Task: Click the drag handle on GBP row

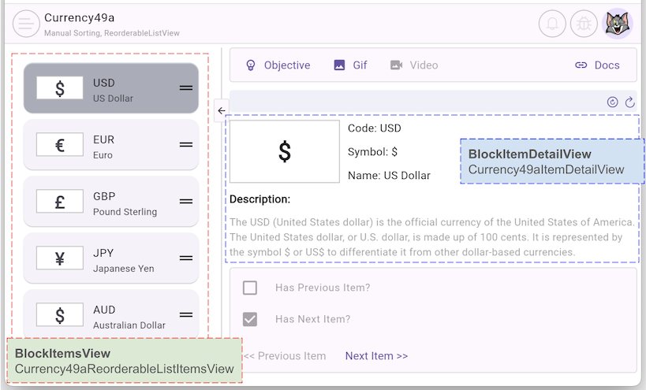Action: point(186,202)
